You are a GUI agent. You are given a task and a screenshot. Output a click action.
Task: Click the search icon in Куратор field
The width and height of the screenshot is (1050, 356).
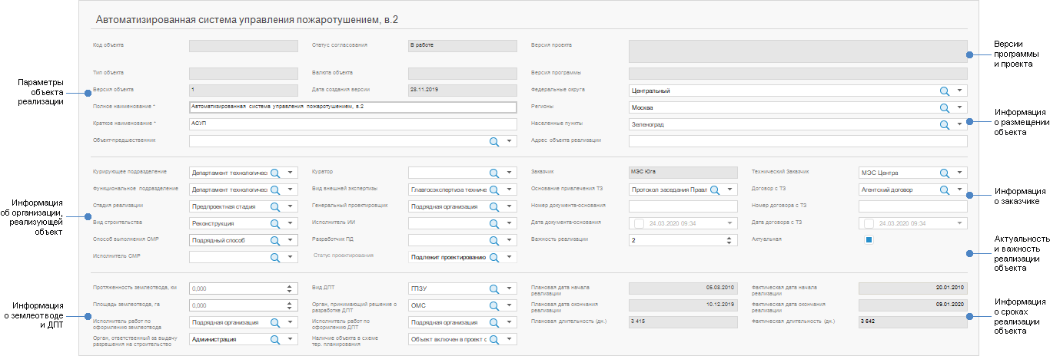494,173
